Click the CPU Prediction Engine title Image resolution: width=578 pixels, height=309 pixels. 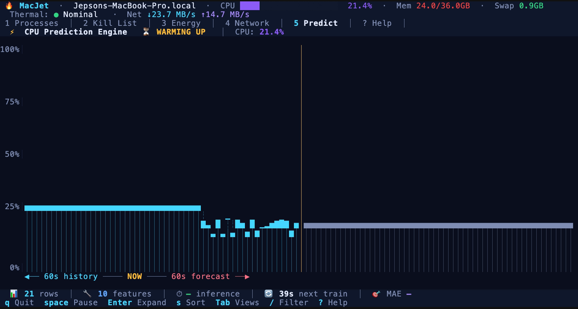76,32
